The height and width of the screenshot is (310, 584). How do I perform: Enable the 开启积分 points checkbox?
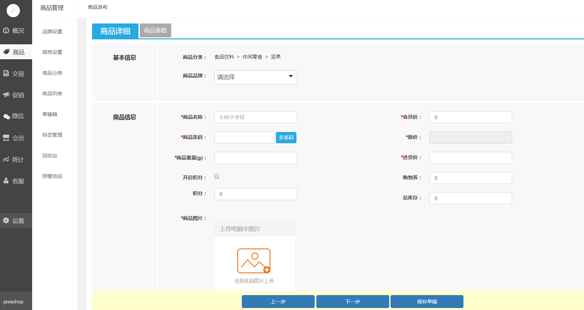pyautogui.click(x=216, y=176)
